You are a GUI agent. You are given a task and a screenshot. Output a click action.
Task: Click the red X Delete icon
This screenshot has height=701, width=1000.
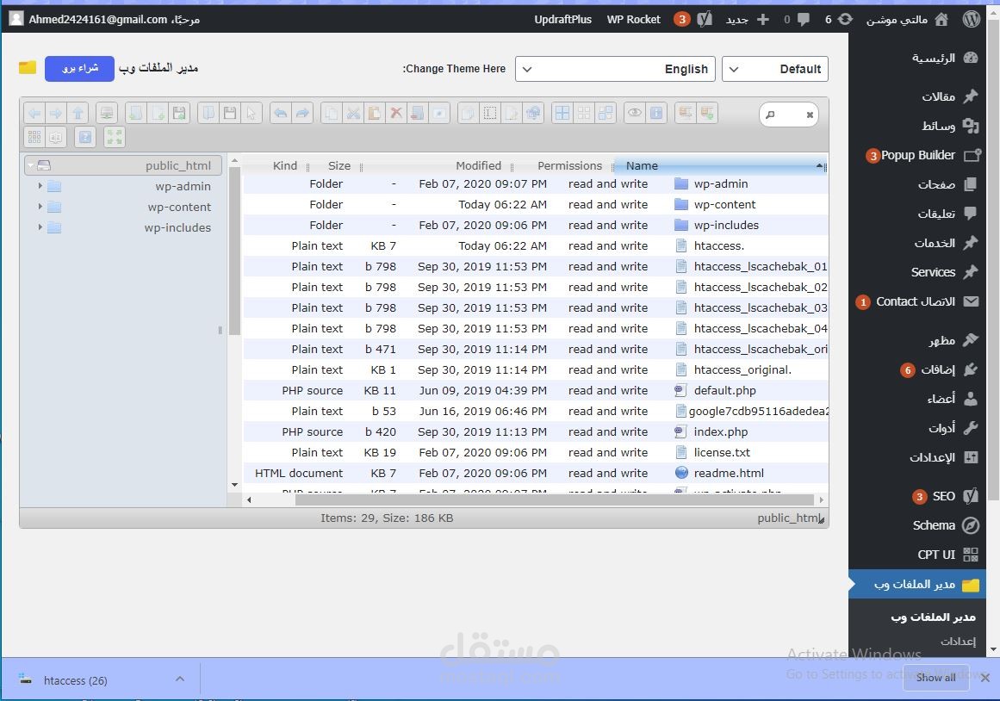(396, 114)
